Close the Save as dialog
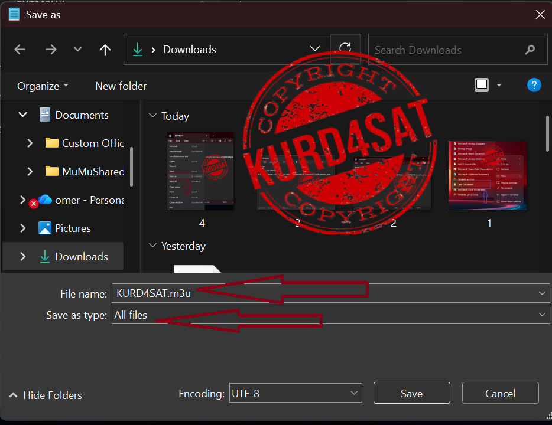 [540, 14]
